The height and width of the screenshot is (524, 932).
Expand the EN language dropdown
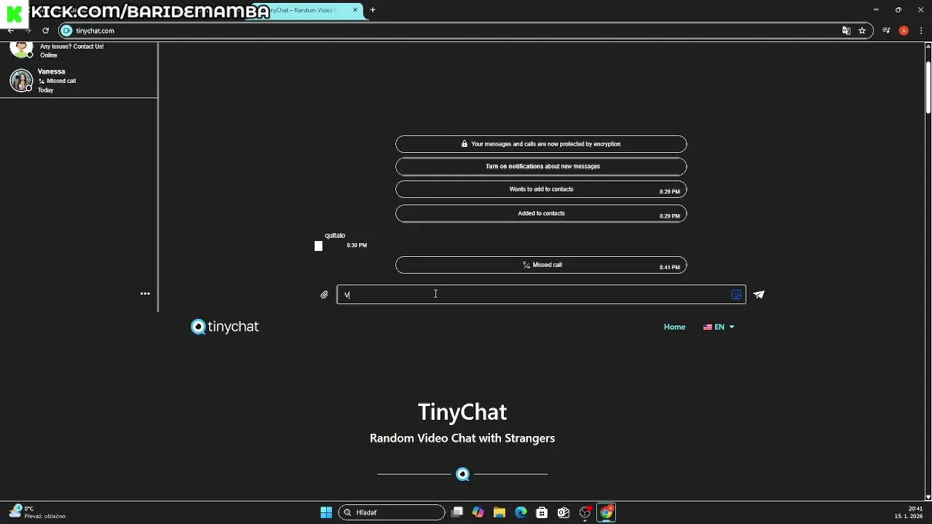pyautogui.click(x=719, y=327)
